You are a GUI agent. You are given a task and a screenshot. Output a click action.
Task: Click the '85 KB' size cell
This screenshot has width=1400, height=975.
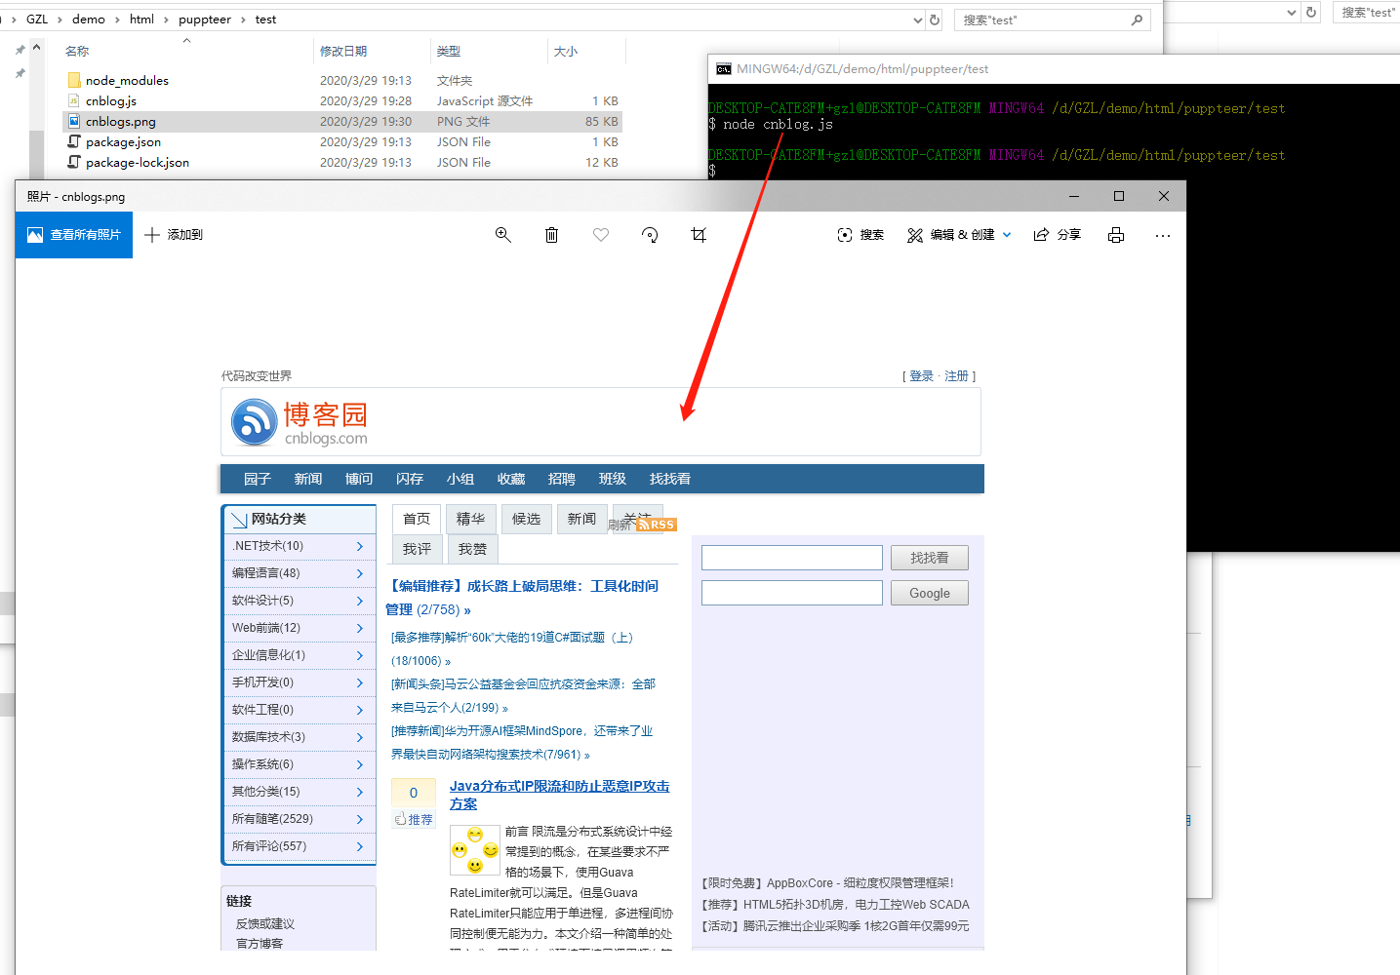click(602, 122)
